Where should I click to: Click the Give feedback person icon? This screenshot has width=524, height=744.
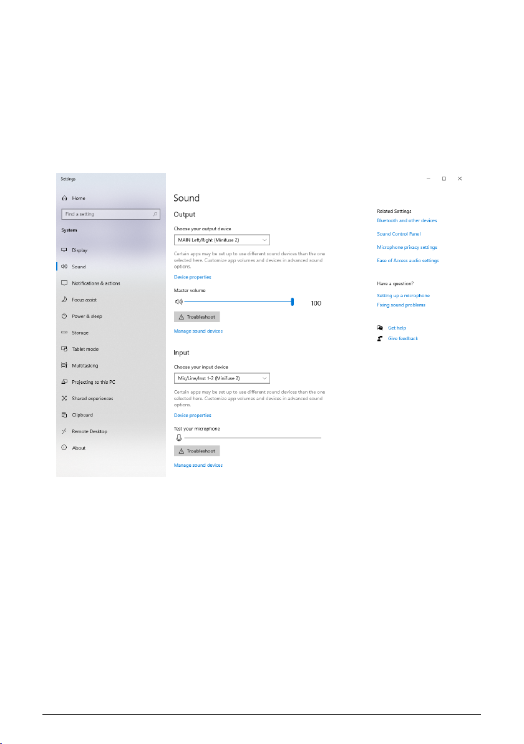tap(380, 338)
